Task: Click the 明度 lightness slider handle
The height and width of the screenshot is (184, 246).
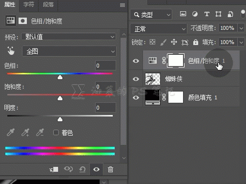Action: pos(60,119)
